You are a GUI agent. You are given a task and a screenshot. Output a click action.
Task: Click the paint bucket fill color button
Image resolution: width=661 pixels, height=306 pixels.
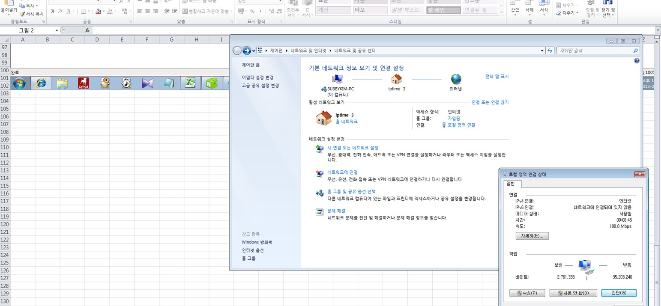[98, 12]
